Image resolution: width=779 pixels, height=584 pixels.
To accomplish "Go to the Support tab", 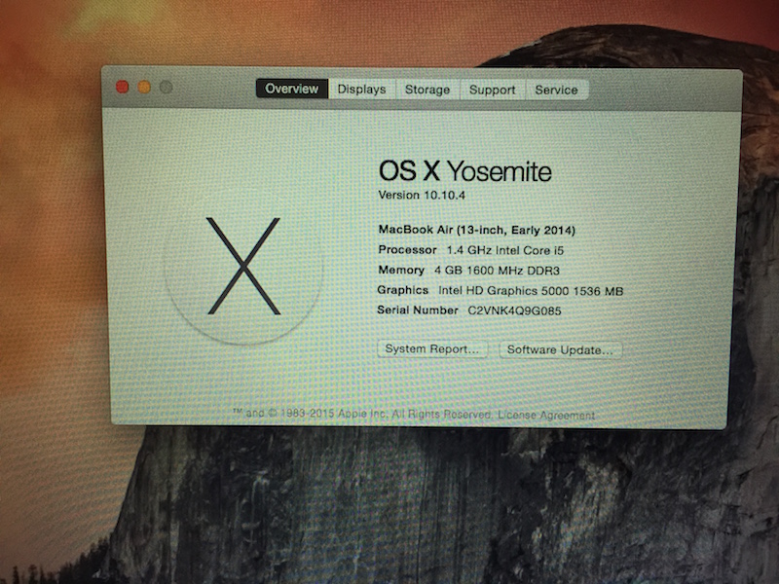I will [x=492, y=90].
